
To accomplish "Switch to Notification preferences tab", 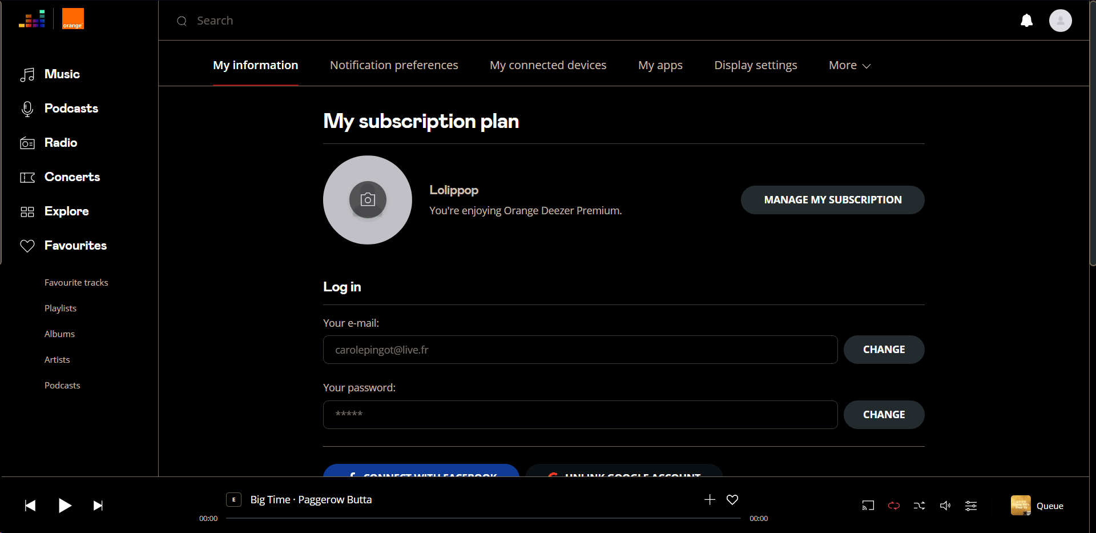I will tap(394, 66).
